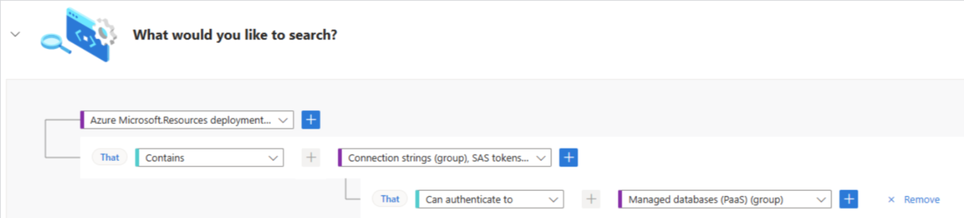Screen dimensions: 964x218
Task: Click the search query illustration icon
Action: click(78, 35)
